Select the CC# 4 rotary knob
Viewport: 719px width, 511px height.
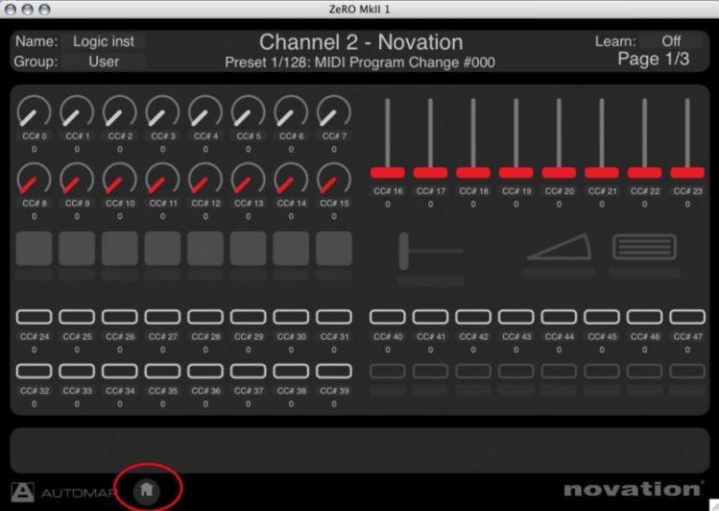pyautogui.click(x=205, y=111)
